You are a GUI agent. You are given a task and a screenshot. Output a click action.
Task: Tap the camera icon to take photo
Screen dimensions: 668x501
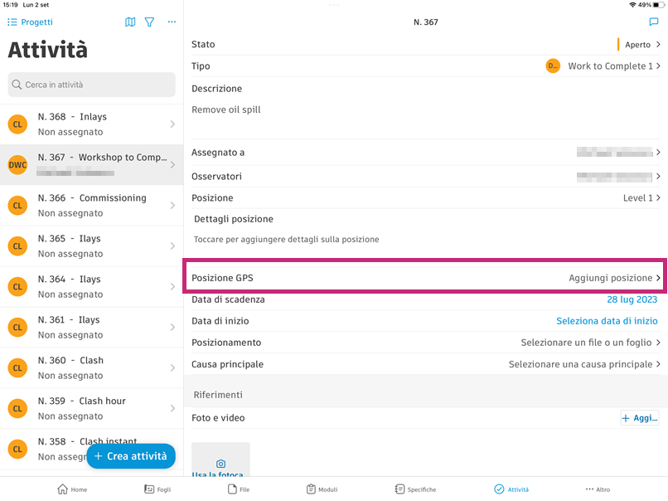(x=220, y=464)
